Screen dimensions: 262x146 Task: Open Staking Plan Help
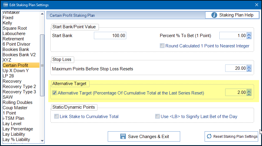232,15
